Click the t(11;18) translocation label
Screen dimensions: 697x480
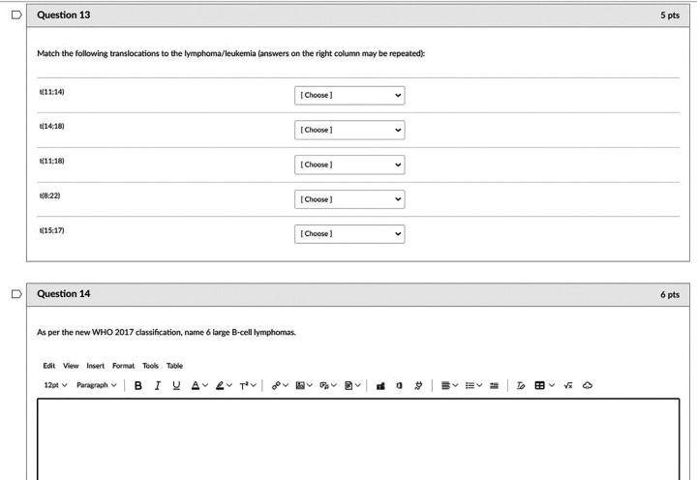52,161
